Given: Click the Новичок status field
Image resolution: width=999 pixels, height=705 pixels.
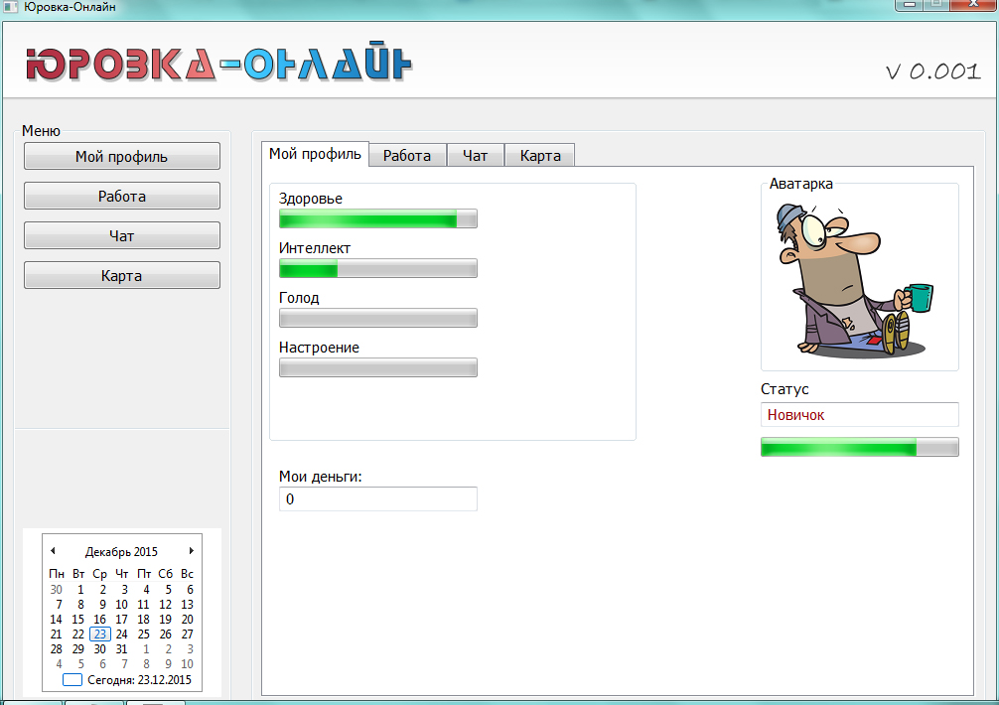Looking at the screenshot, I should (x=859, y=415).
